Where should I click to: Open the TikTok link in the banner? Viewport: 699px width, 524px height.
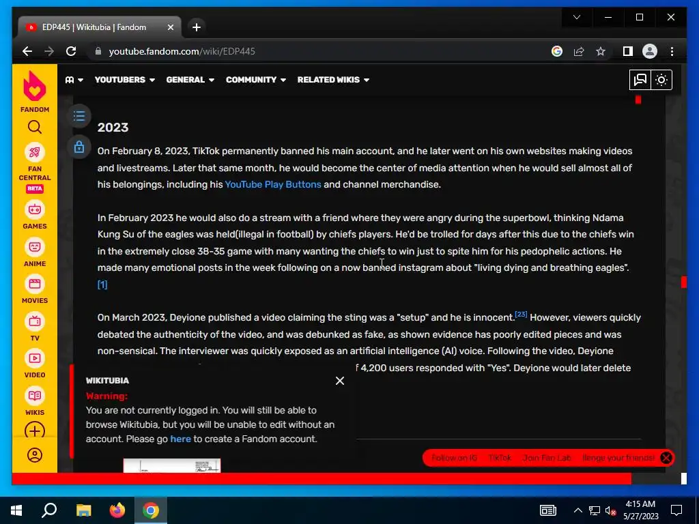500,458
